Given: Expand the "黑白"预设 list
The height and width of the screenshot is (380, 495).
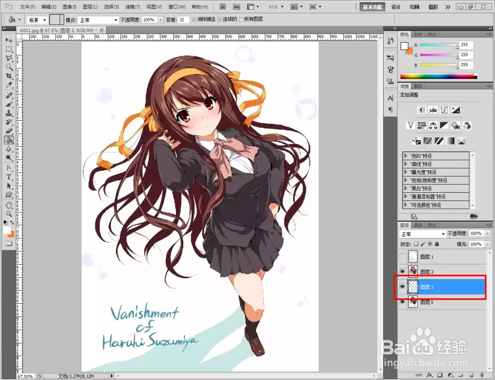Looking at the screenshot, I should [406, 188].
